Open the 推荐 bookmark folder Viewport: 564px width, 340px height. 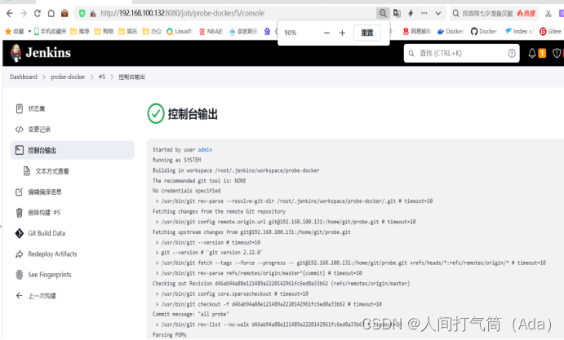pyautogui.click(x=80, y=32)
